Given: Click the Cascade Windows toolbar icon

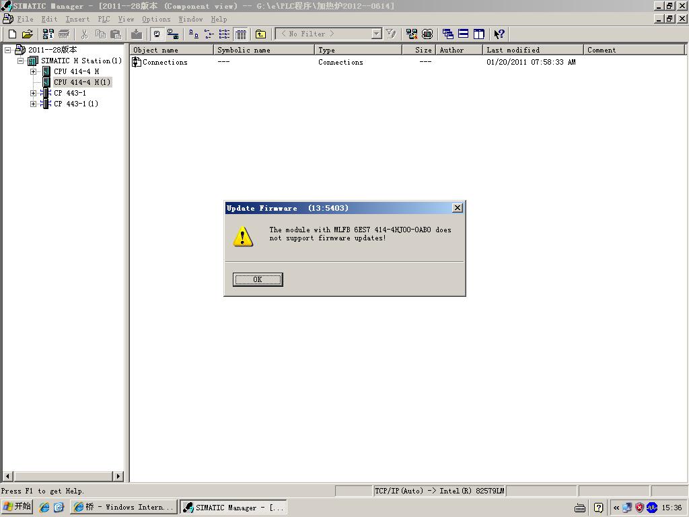Looking at the screenshot, I should pos(447,34).
